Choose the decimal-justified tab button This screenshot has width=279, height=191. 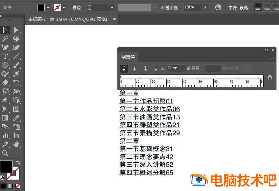(x=156, y=69)
